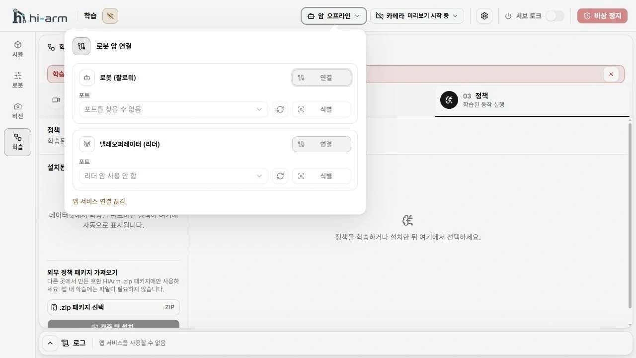Click the 로봇 (팔로워) robot icon

click(87, 78)
